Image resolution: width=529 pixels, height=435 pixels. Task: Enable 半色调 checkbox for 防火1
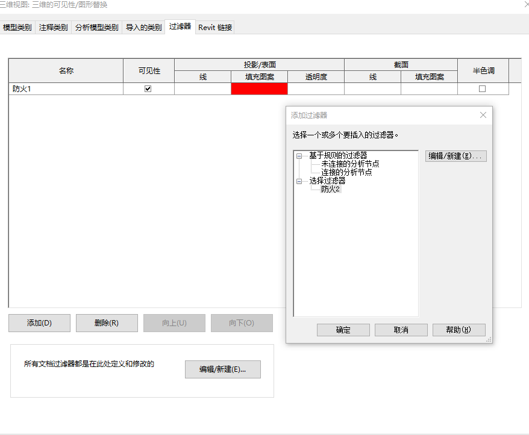pyautogui.click(x=483, y=89)
